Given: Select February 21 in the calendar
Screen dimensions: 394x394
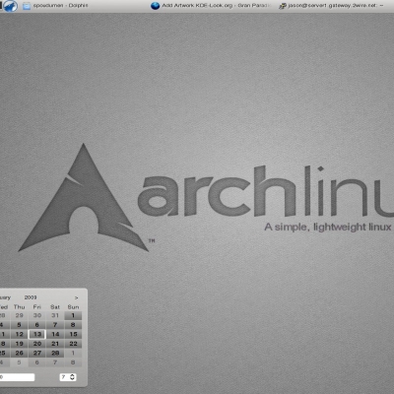Looking at the screenshot, I should (x=55, y=344).
